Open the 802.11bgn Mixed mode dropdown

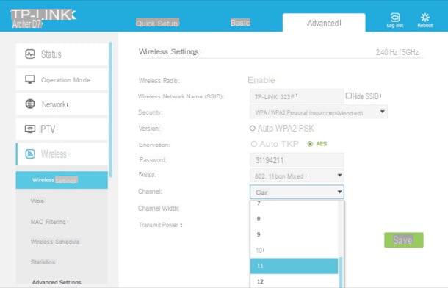tap(297, 176)
